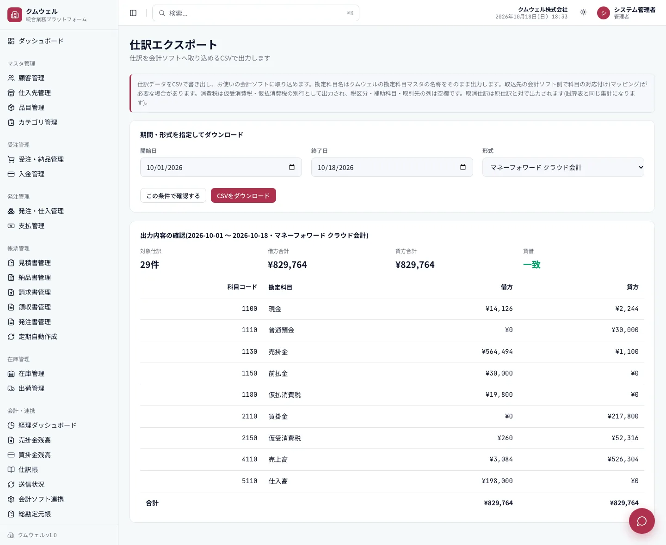
Task: Open the chat bubble floating button
Action: click(641, 521)
